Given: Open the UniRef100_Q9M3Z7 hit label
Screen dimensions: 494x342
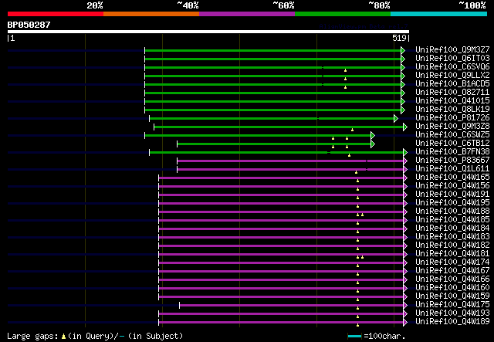Looking at the screenshot, I should pyautogui.click(x=452, y=50).
